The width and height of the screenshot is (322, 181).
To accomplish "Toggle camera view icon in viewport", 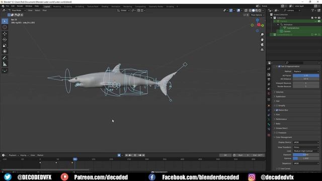I will [262, 45].
